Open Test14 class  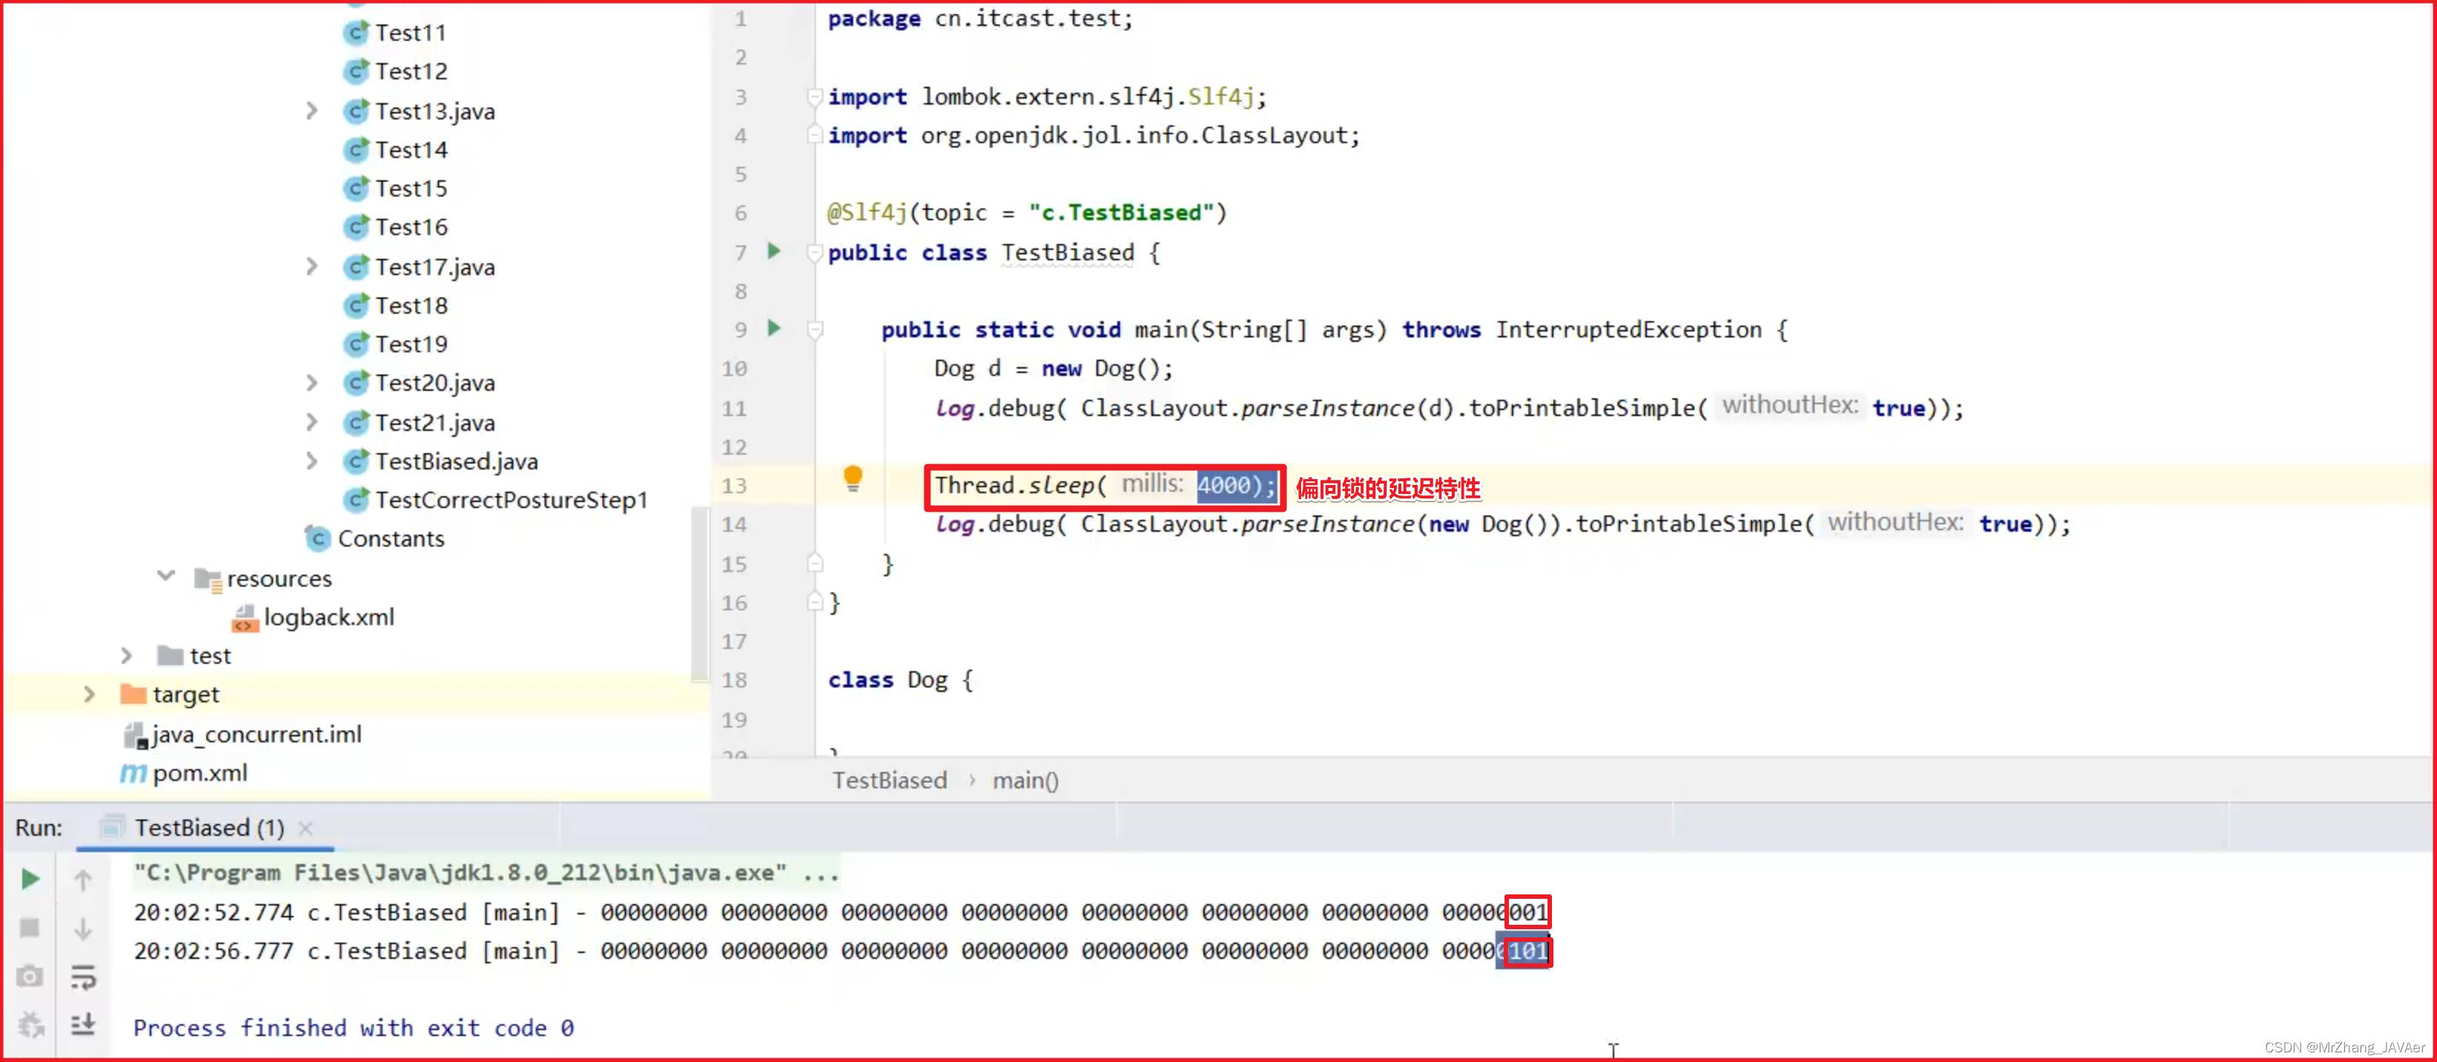(x=395, y=149)
